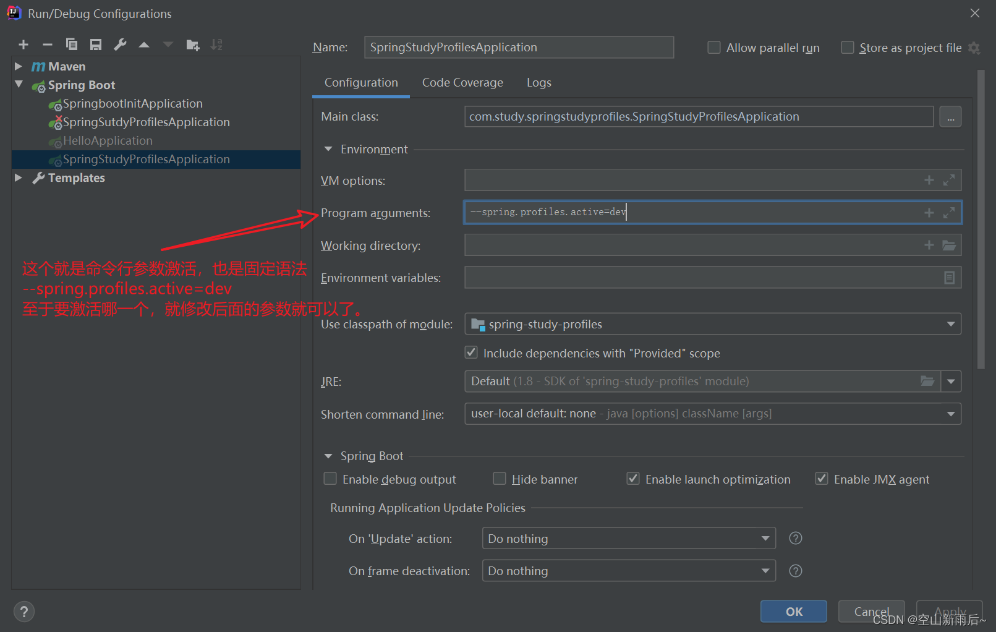Create new folder for configurations

[x=193, y=45]
